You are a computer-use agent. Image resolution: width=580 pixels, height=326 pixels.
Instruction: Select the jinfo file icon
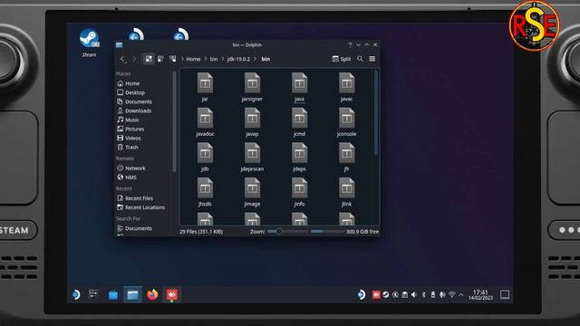coord(299,188)
